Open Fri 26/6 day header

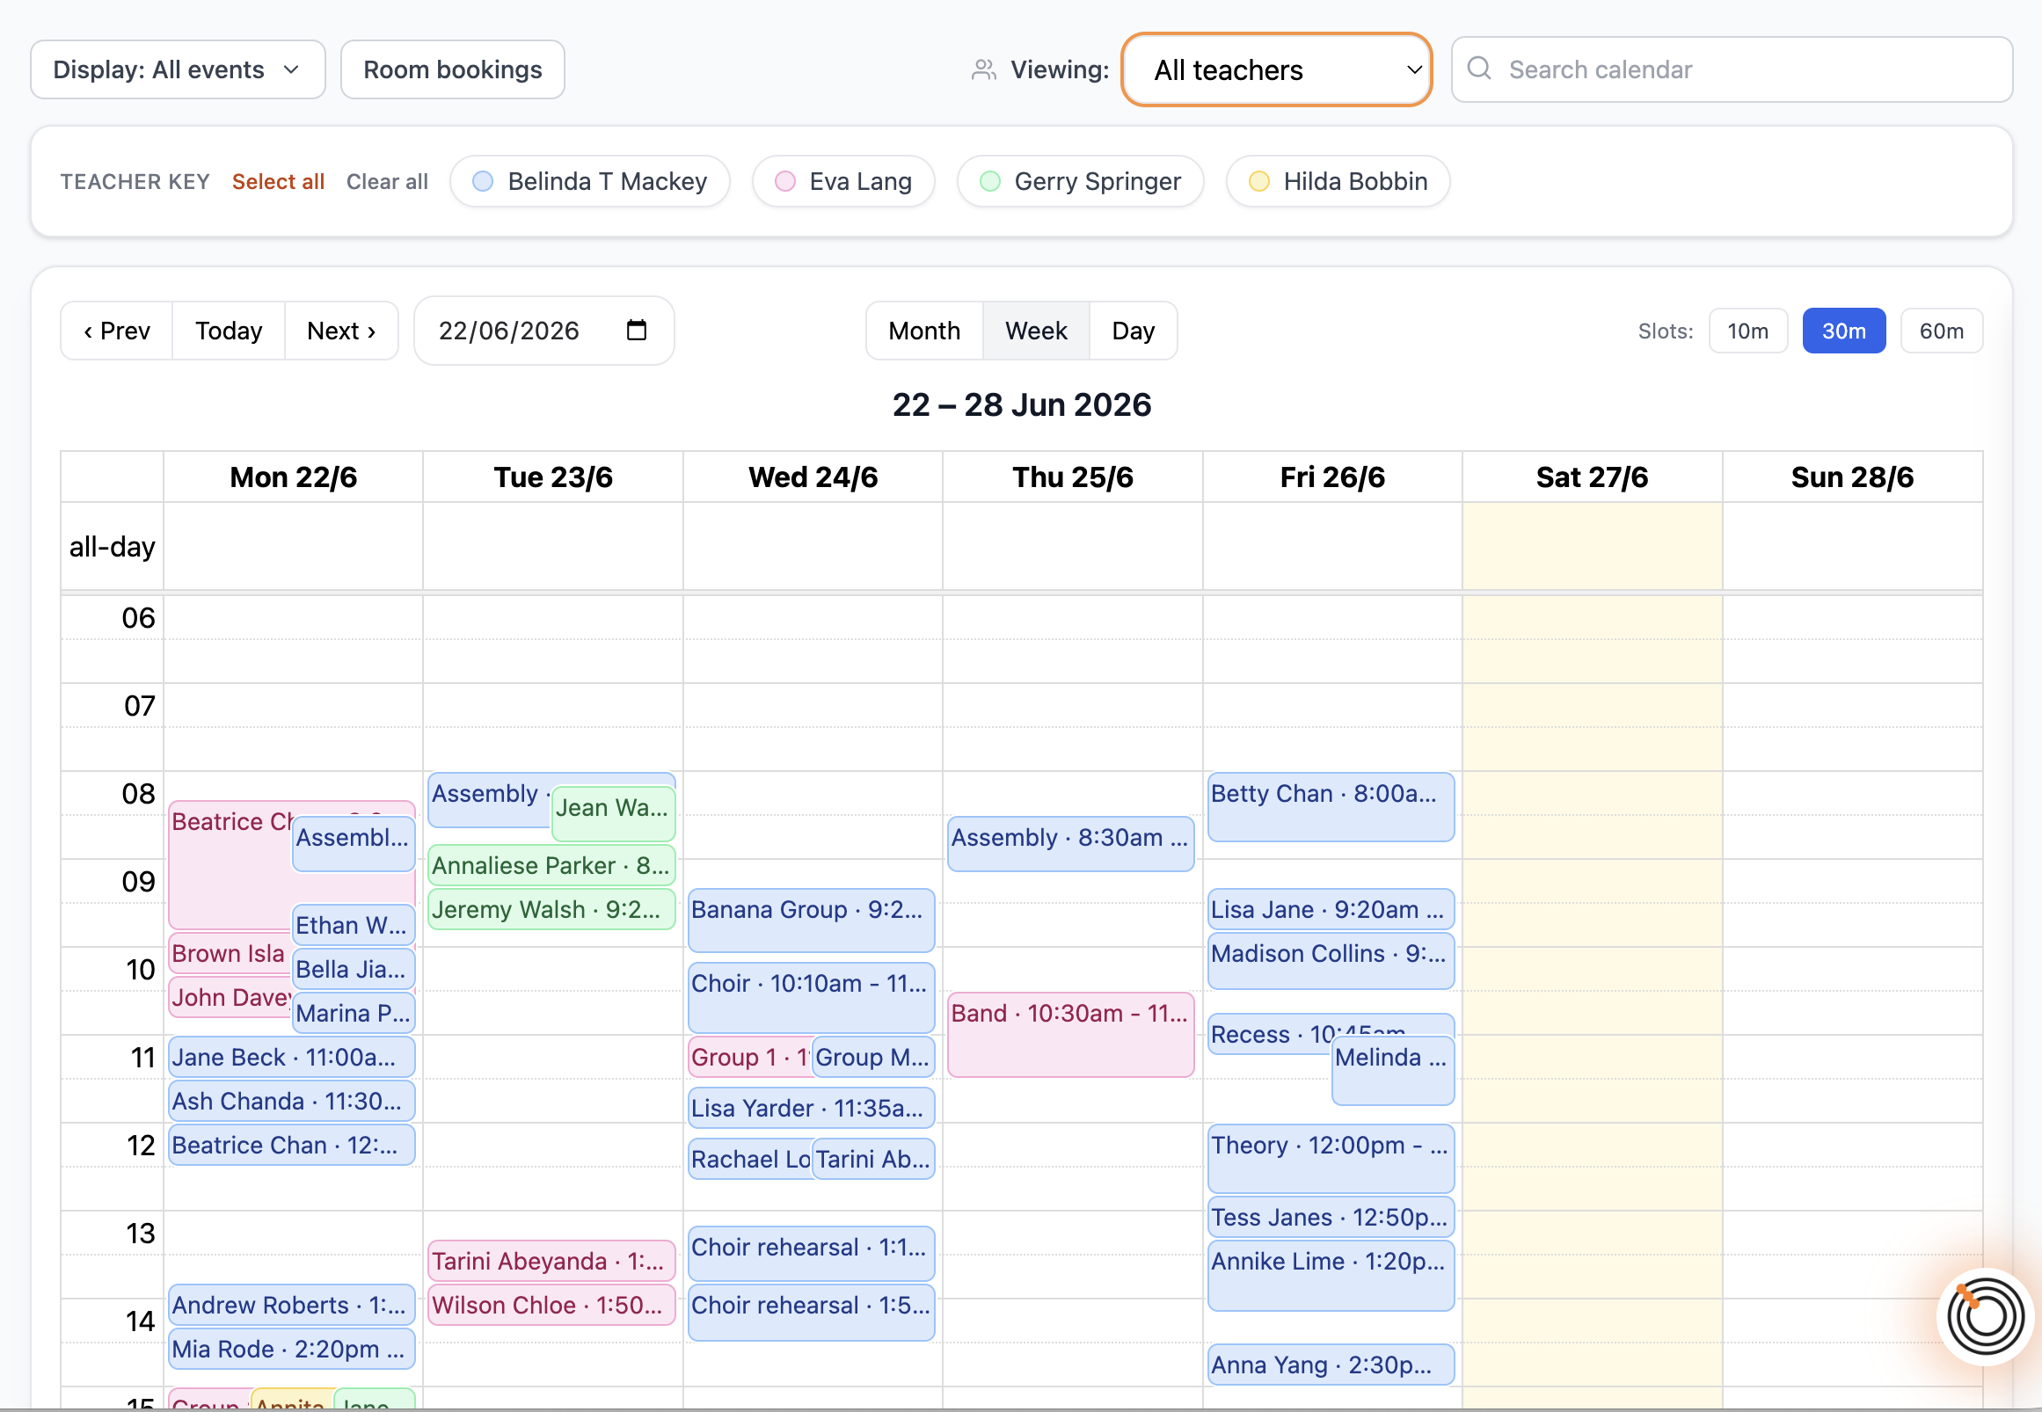(1332, 477)
